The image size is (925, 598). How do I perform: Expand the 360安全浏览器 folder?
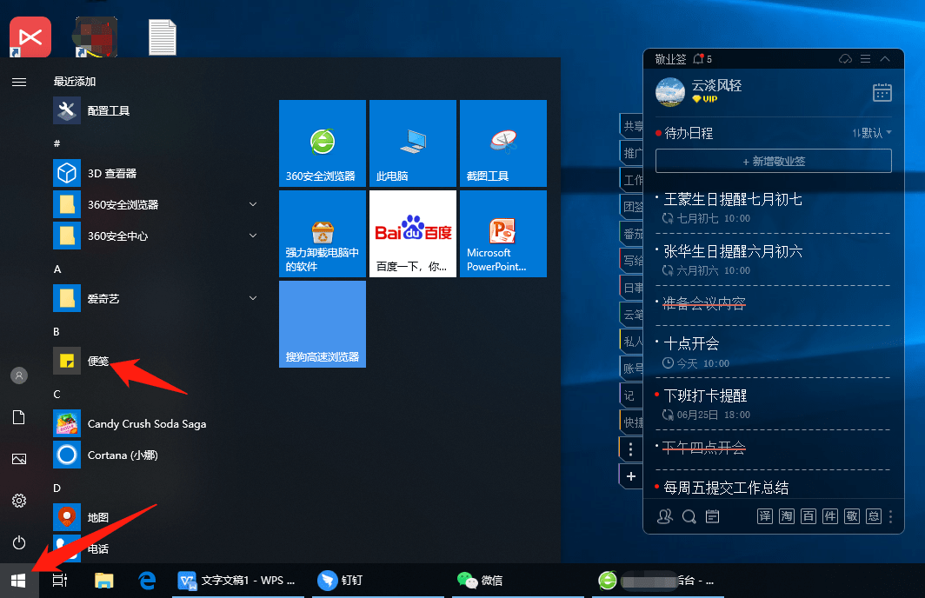point(253,204)
